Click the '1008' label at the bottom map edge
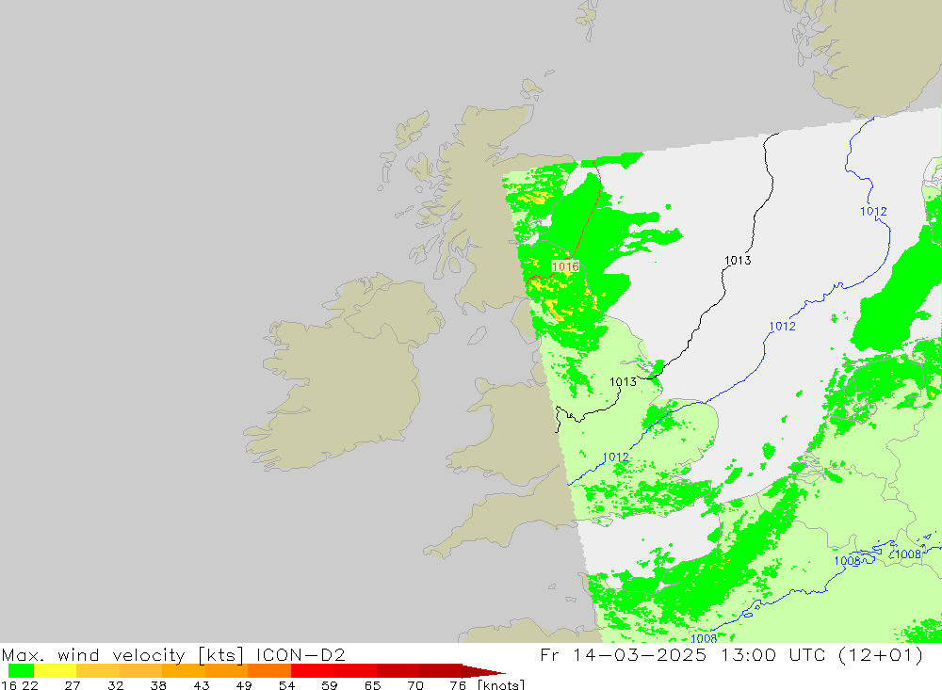Image resolution: width=942 pixels, height=690 pixels. point(704,638)
